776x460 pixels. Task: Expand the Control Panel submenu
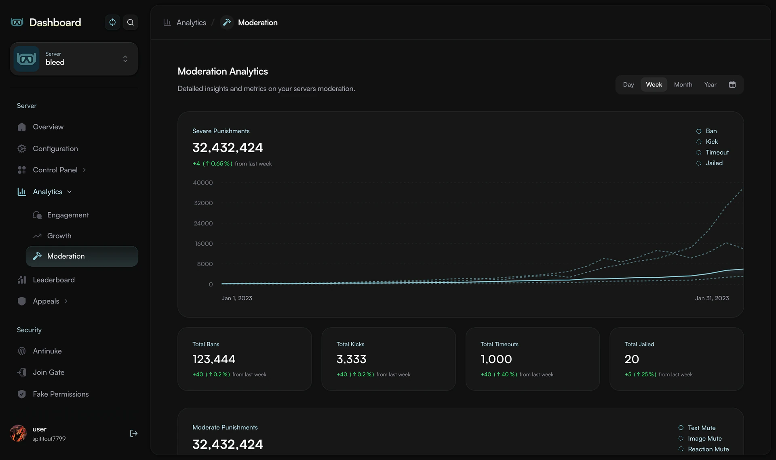tap(84, 170)
